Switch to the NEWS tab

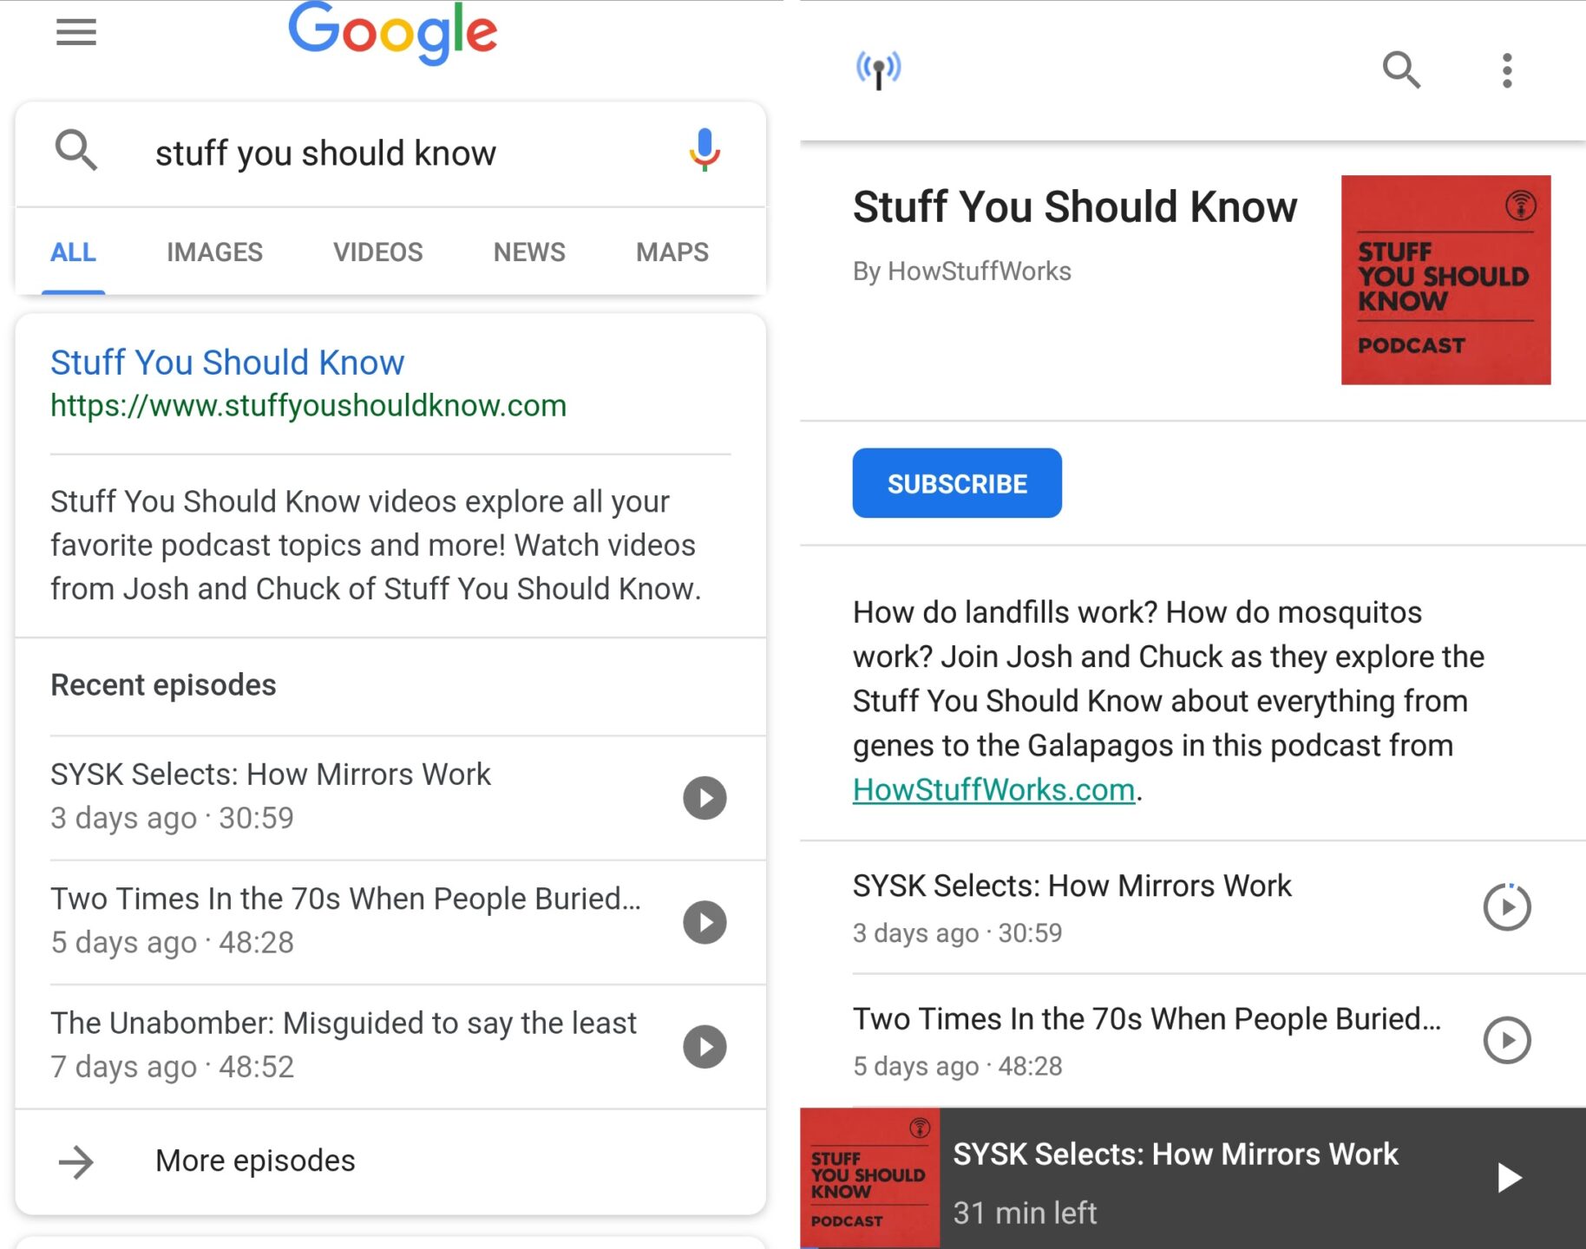(528, 252)
